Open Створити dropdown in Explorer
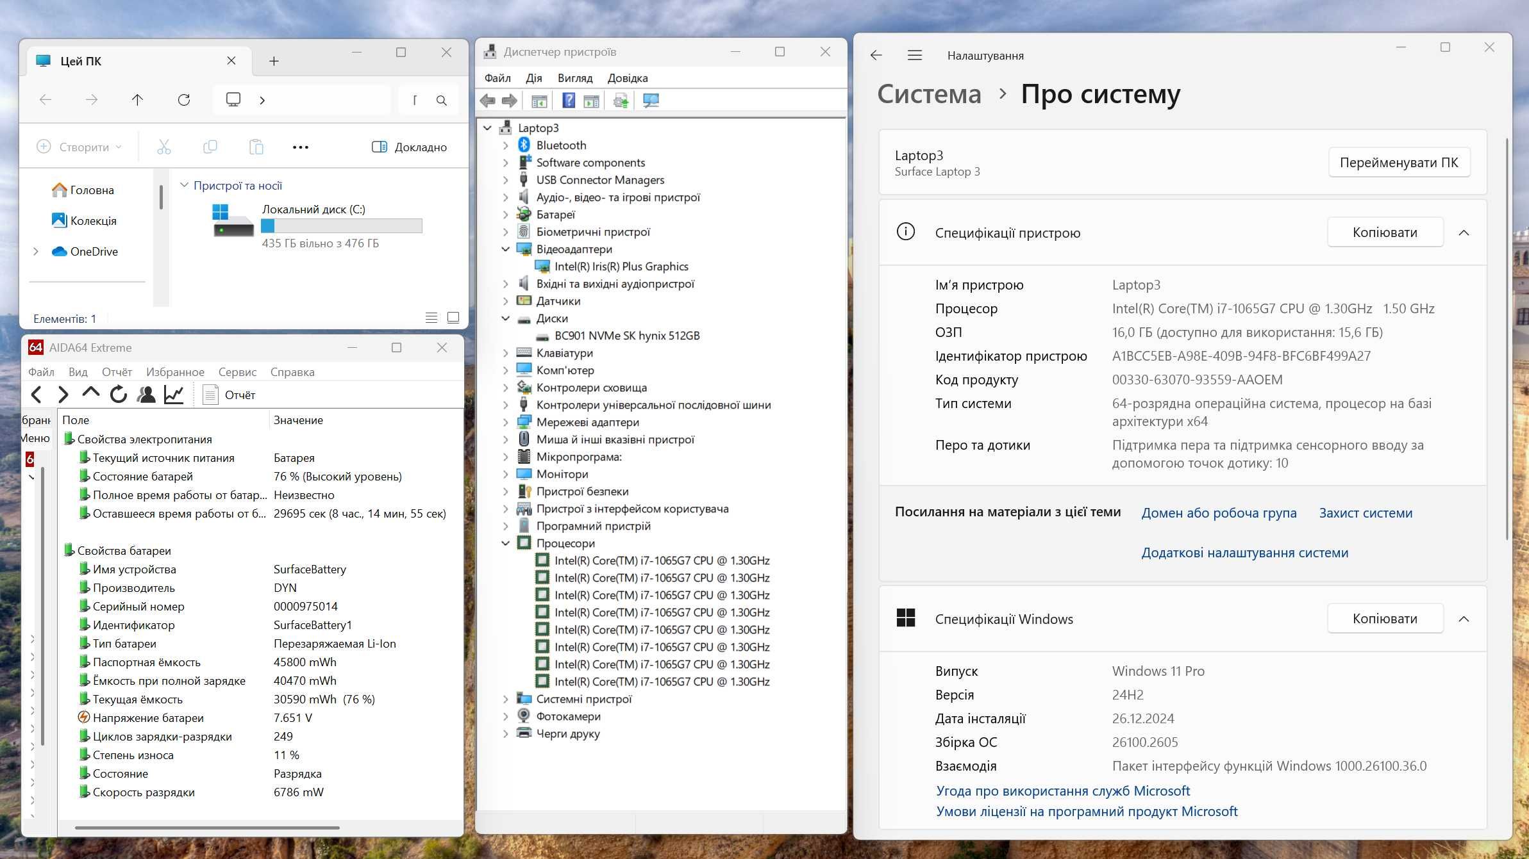 click(79, 147)
